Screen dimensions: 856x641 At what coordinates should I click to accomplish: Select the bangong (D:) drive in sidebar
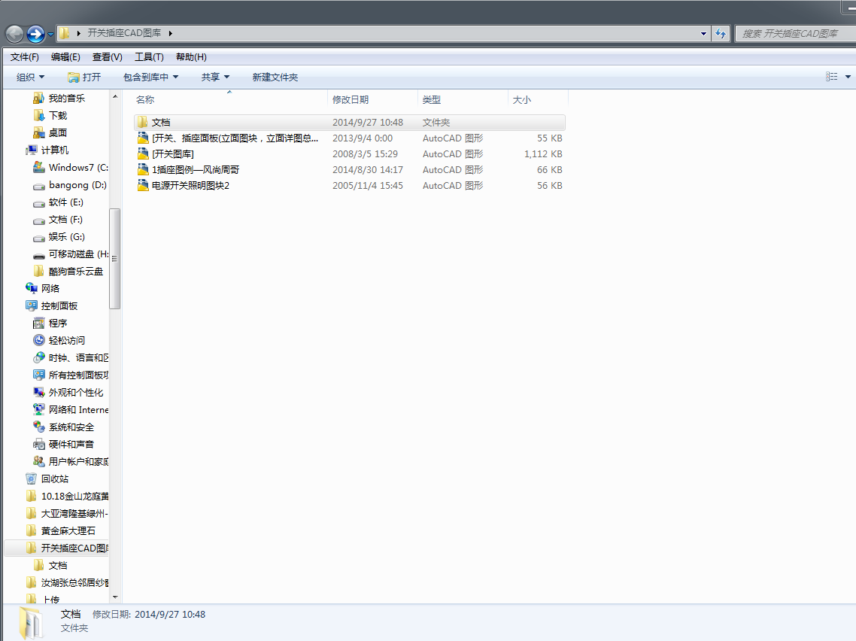[x=70, y=185]
